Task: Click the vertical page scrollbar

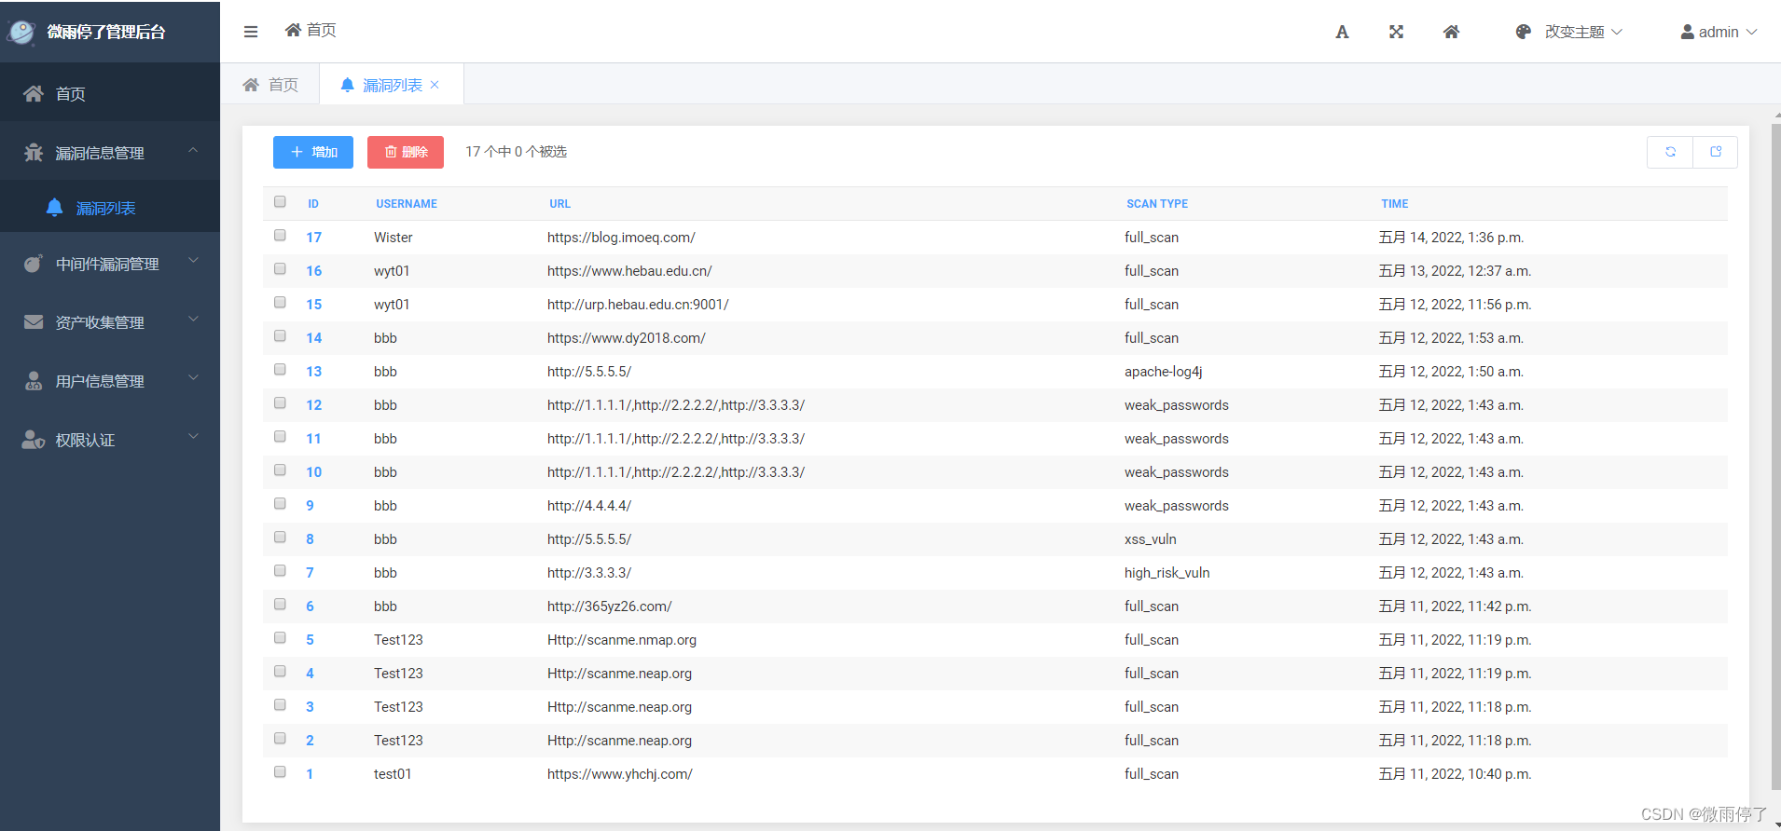Action: tap(1775, 456)
